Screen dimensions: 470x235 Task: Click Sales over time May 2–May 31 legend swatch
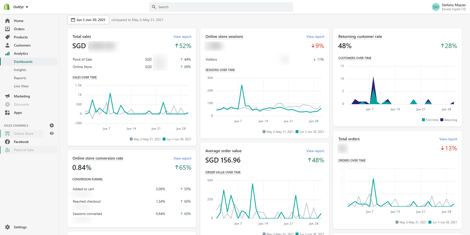[x=131, y=139]
